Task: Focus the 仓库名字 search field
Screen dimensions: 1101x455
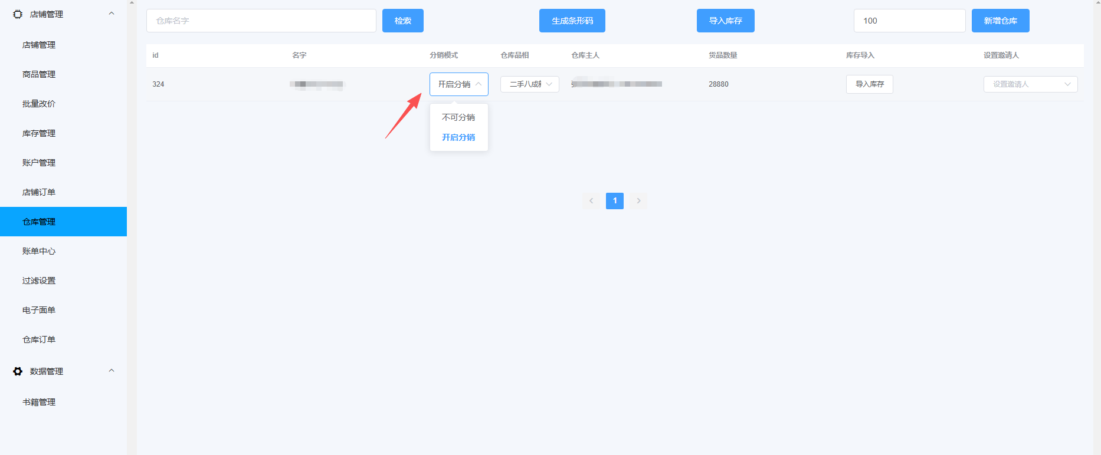Action: pyautogui.click(x=261, y=21)
